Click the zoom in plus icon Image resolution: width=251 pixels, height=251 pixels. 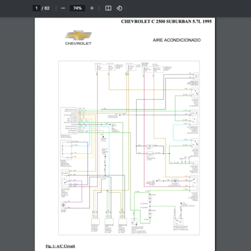tap(92, 8)
